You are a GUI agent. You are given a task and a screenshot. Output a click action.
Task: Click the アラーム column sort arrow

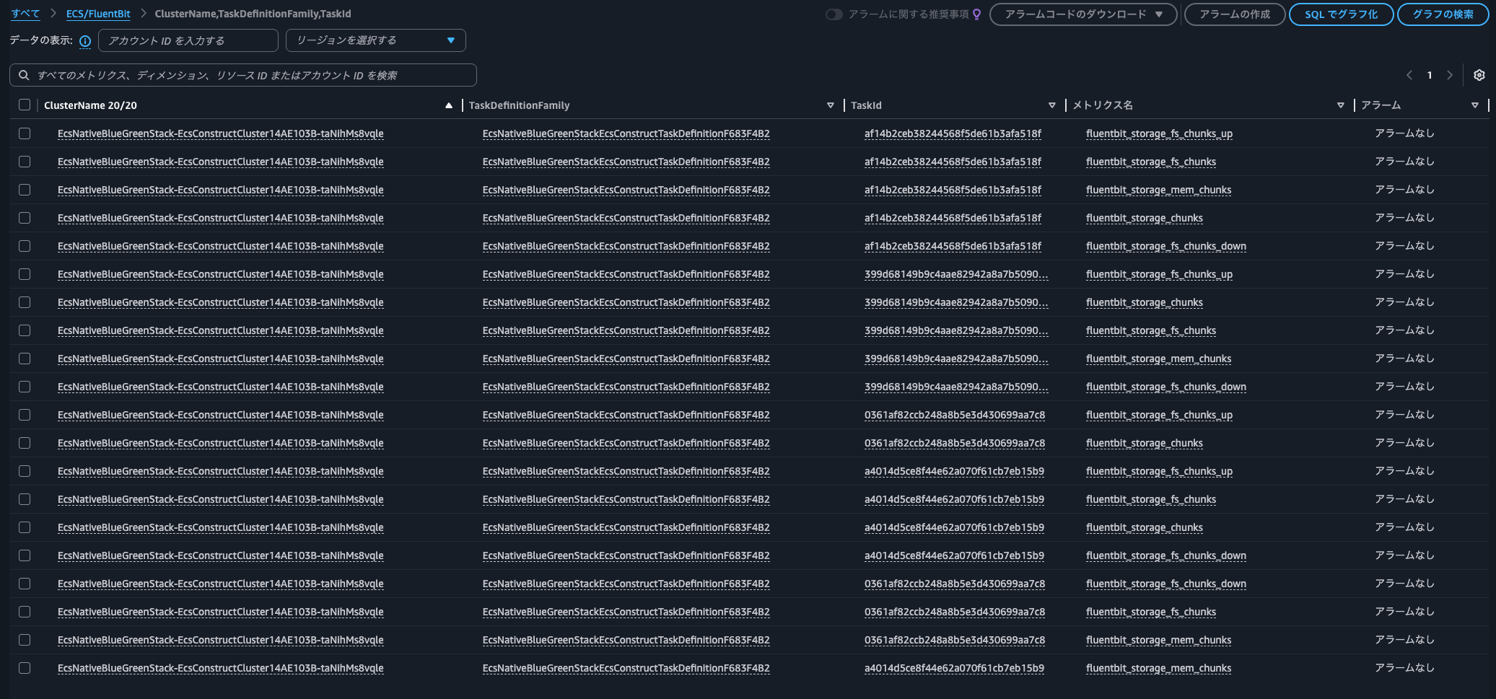click(1474, 105)
